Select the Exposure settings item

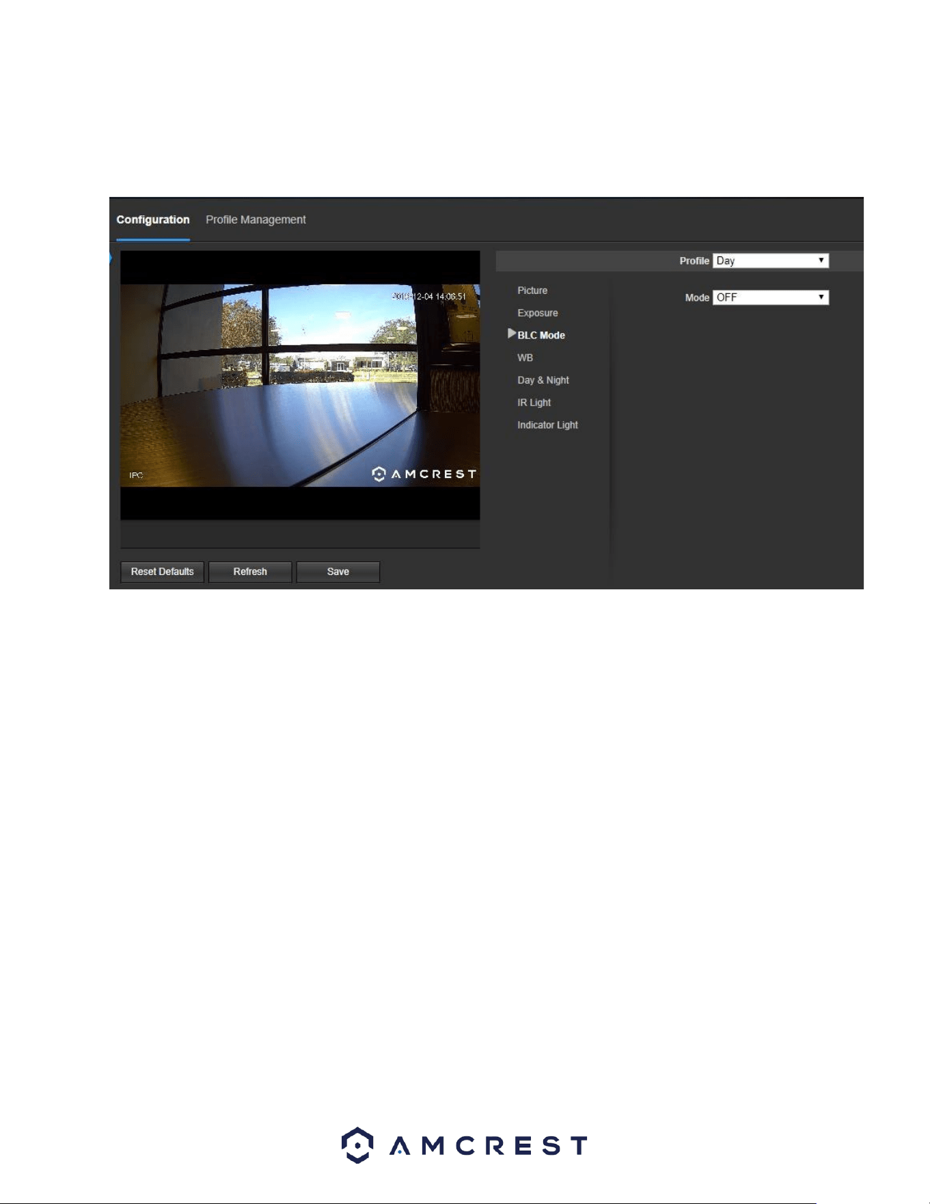(x=538, y=313)
